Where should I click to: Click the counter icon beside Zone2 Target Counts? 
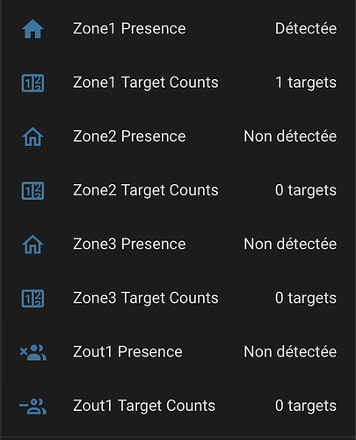click(33, 191)
